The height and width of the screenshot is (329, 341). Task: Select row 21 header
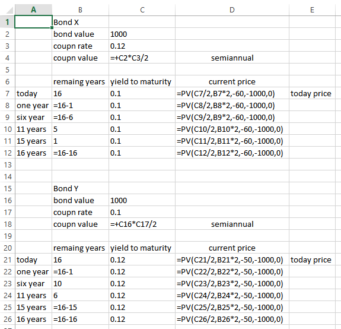[7, 260]
